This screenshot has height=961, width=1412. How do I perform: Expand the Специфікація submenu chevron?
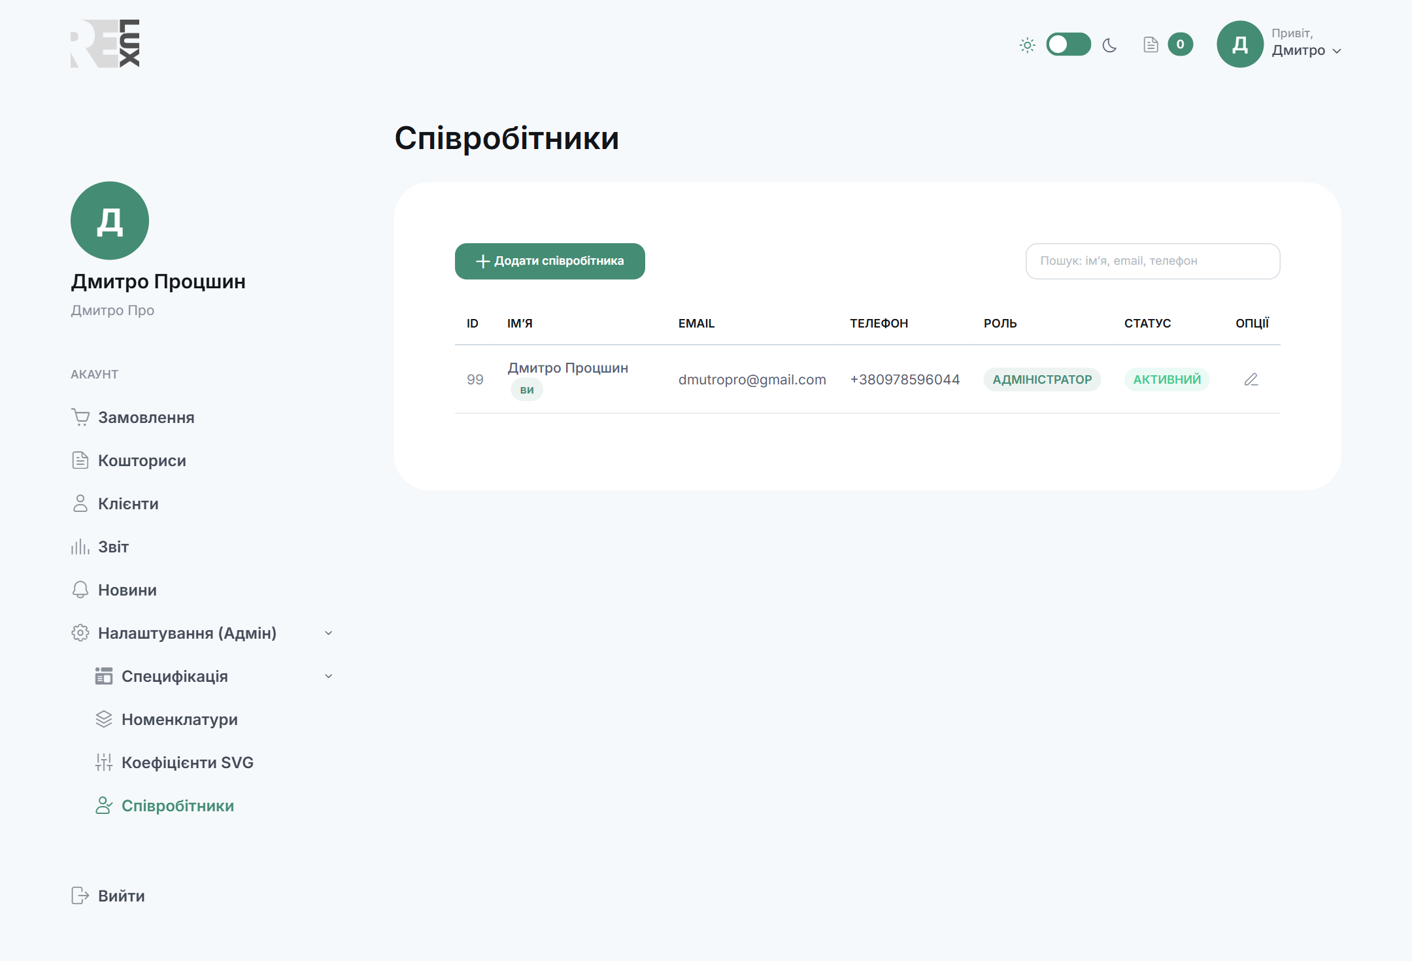tap(329, 676)
